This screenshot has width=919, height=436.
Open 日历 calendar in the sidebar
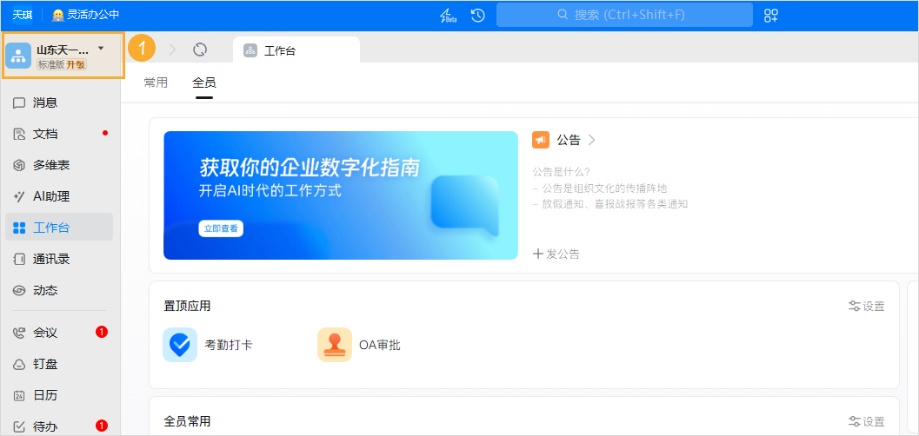[45, 395]
